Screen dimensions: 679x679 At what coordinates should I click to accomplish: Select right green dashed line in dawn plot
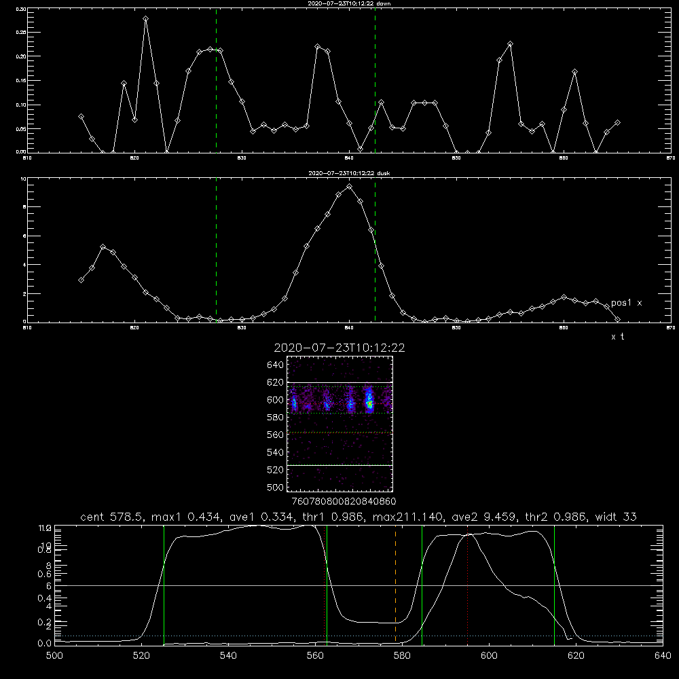[x=375, y=80]
